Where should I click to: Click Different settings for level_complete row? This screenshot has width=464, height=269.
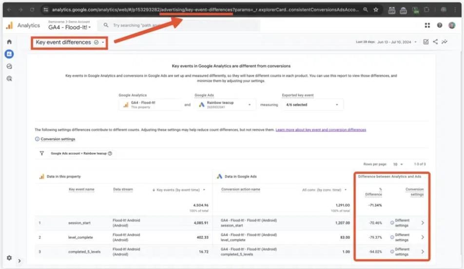pos(402,237)
